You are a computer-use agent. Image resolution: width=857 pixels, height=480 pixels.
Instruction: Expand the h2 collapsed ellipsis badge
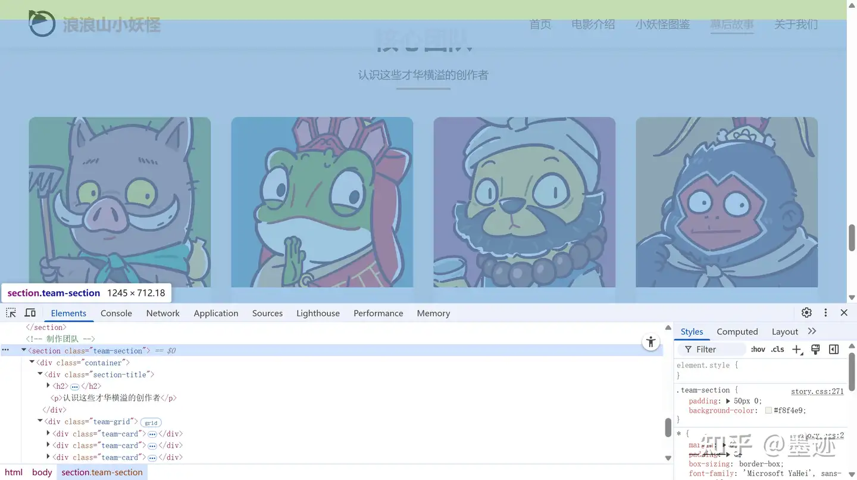tap(75, 387)
